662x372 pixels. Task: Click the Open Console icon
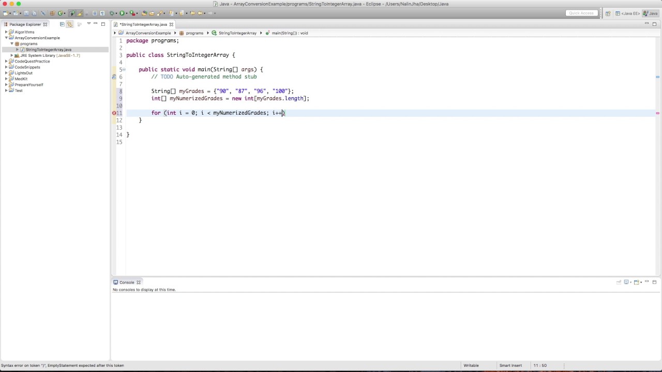(x=637, y=282)
